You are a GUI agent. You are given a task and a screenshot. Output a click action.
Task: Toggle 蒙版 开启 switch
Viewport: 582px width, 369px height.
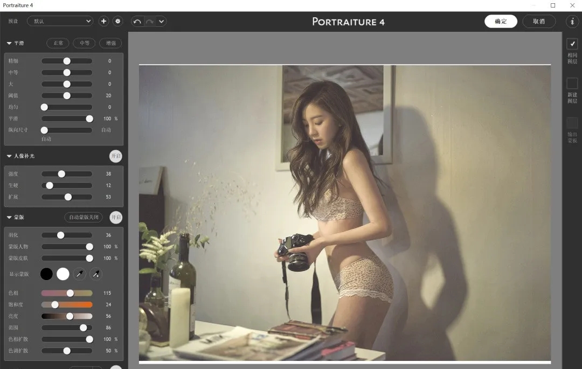tap(116, 218)
